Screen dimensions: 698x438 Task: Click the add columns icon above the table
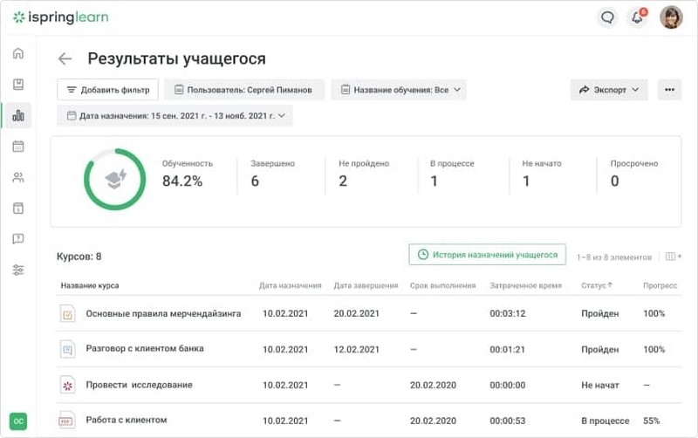pos(673,257)
